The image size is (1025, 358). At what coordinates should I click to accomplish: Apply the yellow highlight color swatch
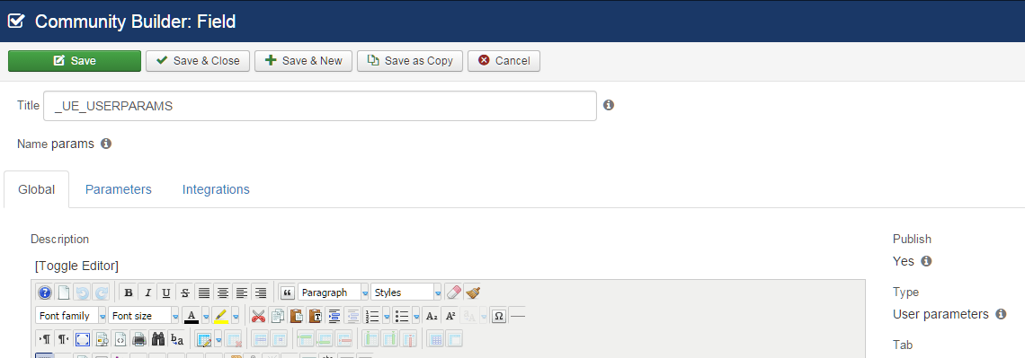click(221, 316)
